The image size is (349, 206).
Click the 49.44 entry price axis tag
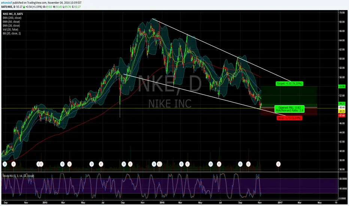[x=342, y=107]
